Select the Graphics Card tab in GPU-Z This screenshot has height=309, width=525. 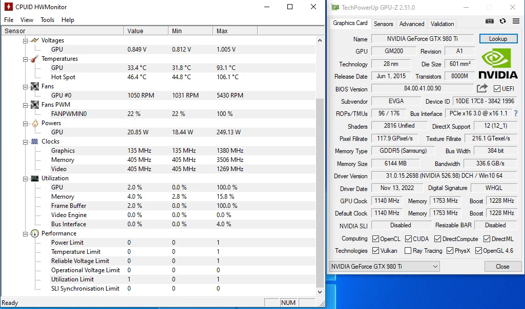[350, 23]
